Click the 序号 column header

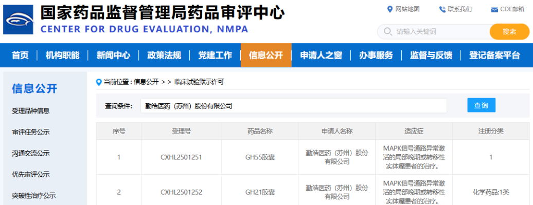119,131
